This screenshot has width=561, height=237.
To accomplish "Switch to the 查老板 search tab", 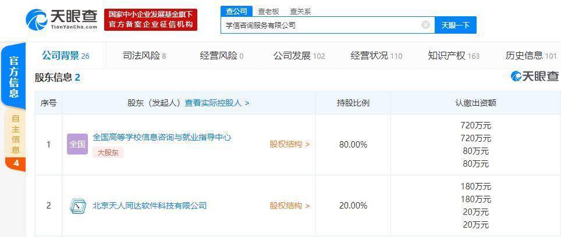I will (x=268, y=12).
